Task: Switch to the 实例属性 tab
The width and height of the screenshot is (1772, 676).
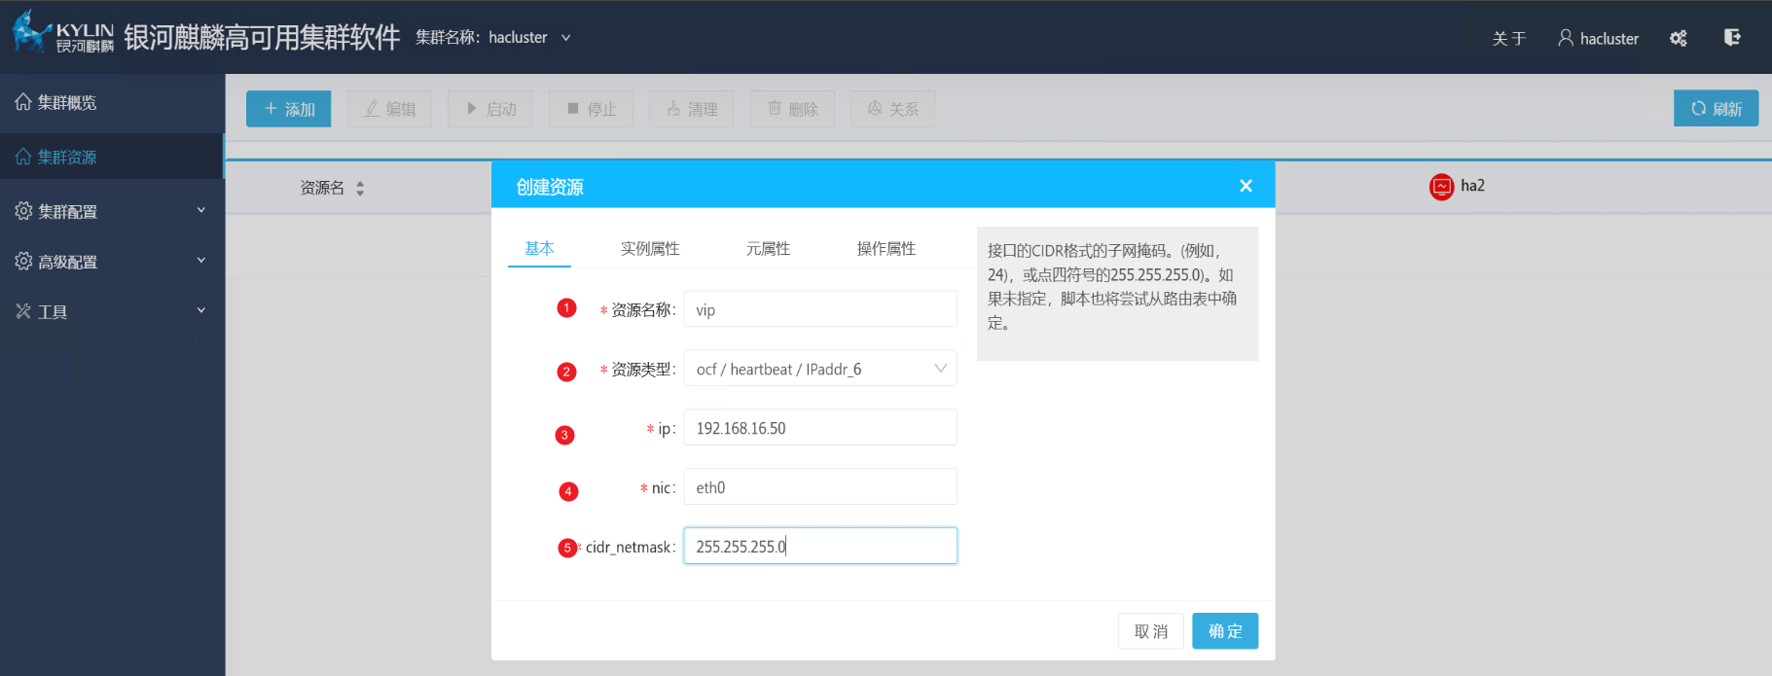Action: (x=650, y=249)
